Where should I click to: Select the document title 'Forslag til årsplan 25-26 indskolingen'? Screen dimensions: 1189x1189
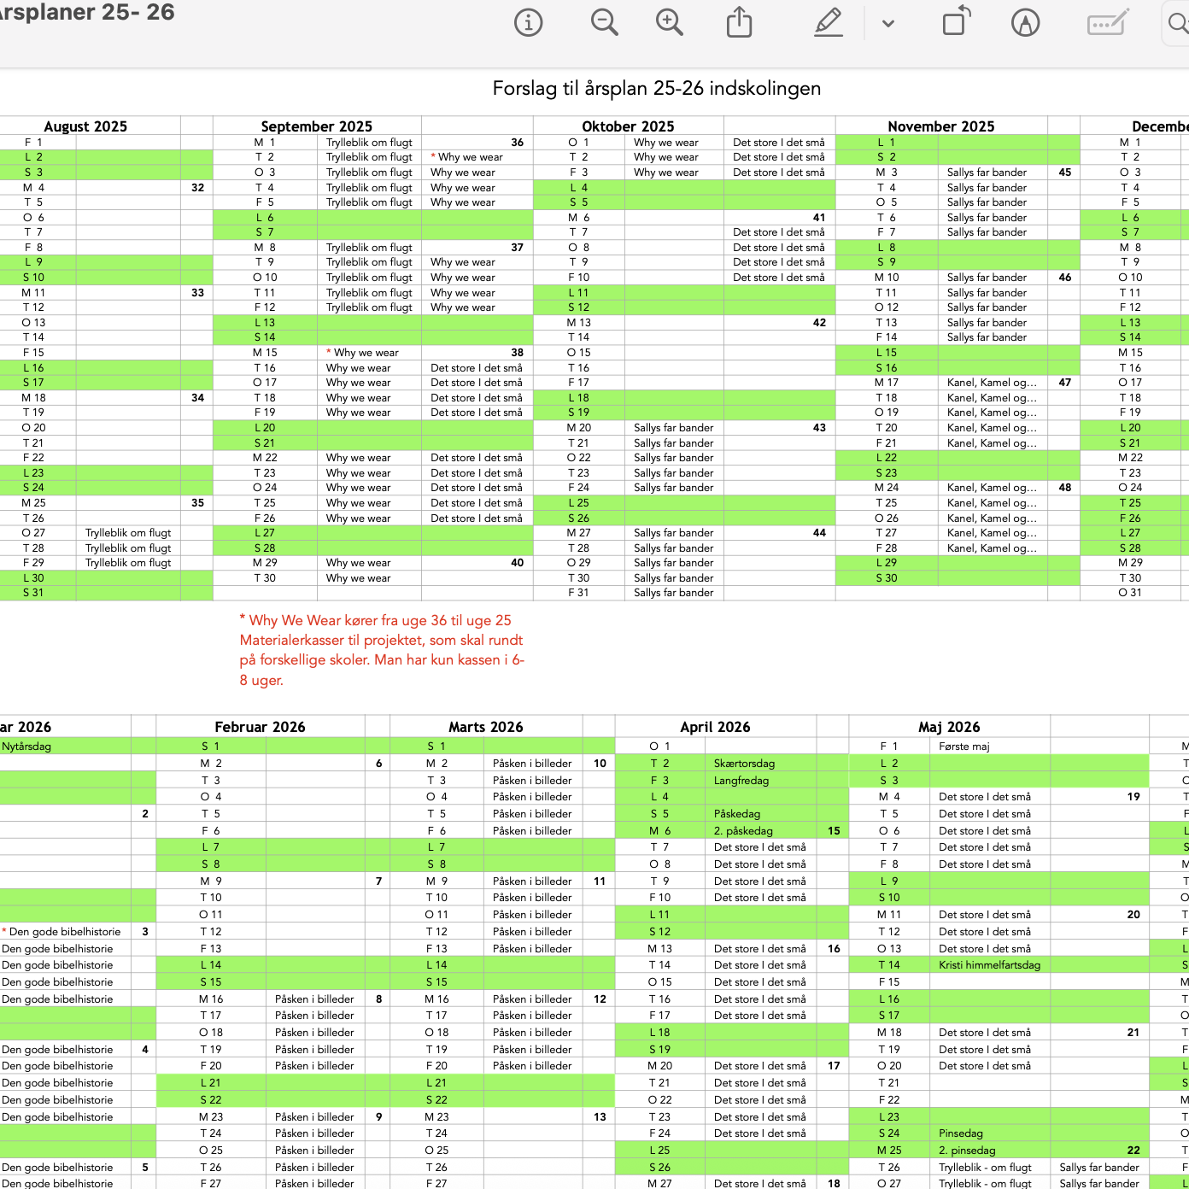(657, 88)
